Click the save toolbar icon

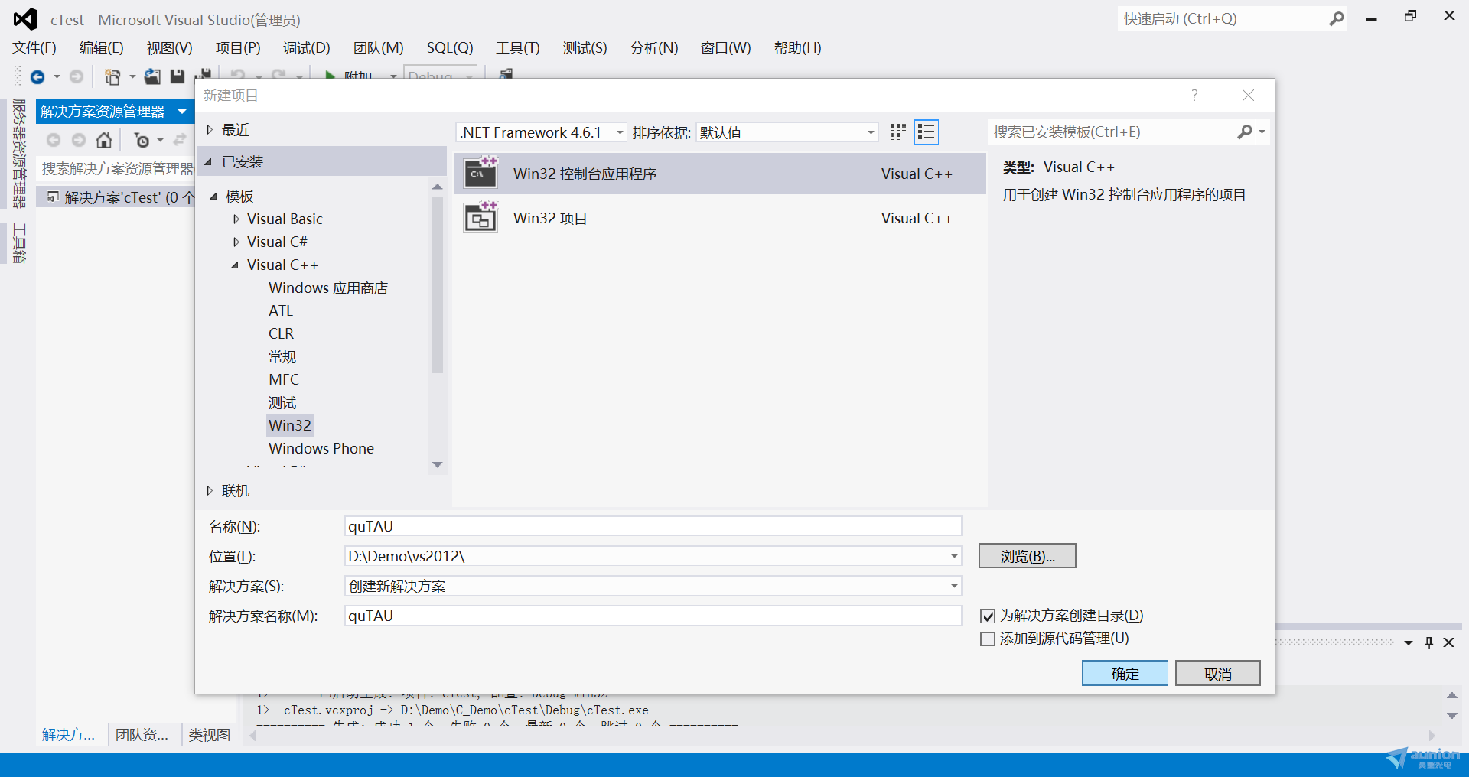pos(178,76)
